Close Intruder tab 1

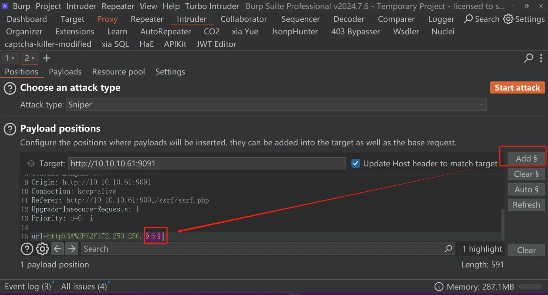click(13, 58)
